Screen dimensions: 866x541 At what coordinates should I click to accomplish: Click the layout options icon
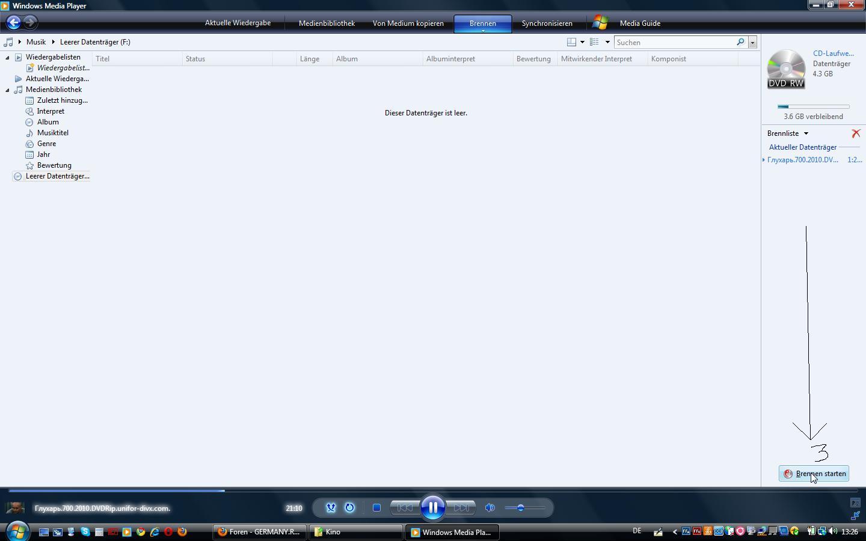pos(571,42)
